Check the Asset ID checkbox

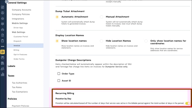click(59, 81)
